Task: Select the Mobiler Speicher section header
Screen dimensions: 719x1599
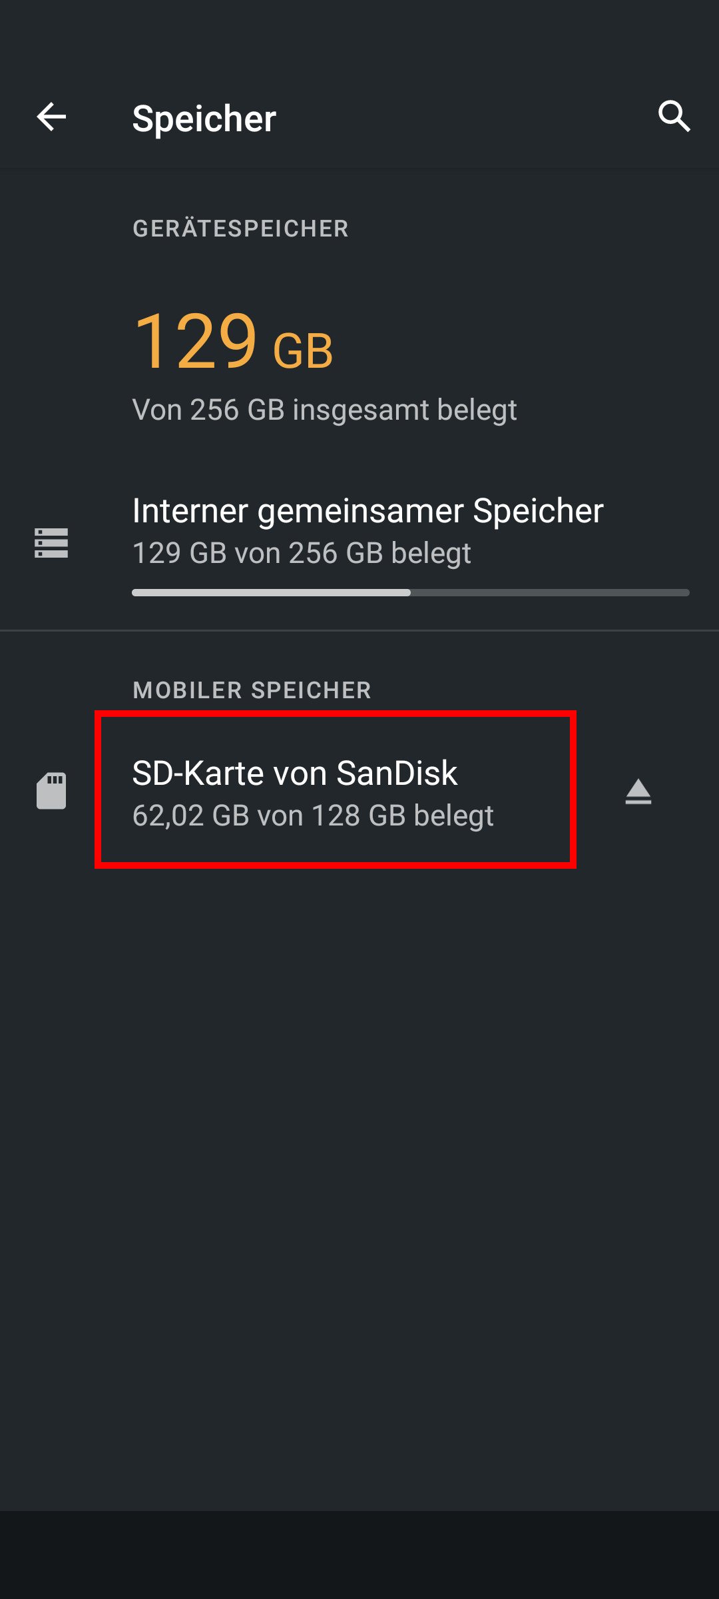Action: 252,691
